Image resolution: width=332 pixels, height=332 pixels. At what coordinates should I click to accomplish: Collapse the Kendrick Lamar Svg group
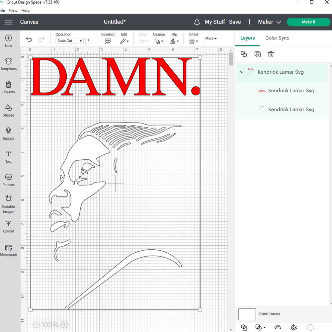(242, 72)
